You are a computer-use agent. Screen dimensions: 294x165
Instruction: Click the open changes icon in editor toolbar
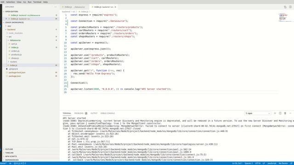click(x=285, y=7)
